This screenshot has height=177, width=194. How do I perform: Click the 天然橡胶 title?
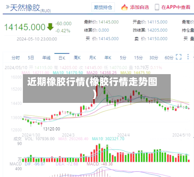tap(25, 8)
